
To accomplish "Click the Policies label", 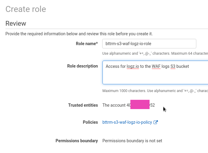I will pos(90,122).
